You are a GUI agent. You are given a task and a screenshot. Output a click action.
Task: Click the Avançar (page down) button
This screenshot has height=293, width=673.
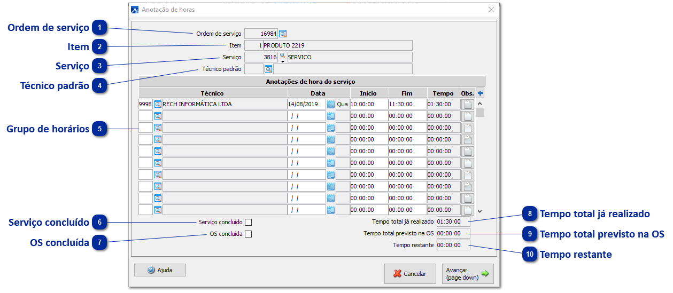coord(468,274)
